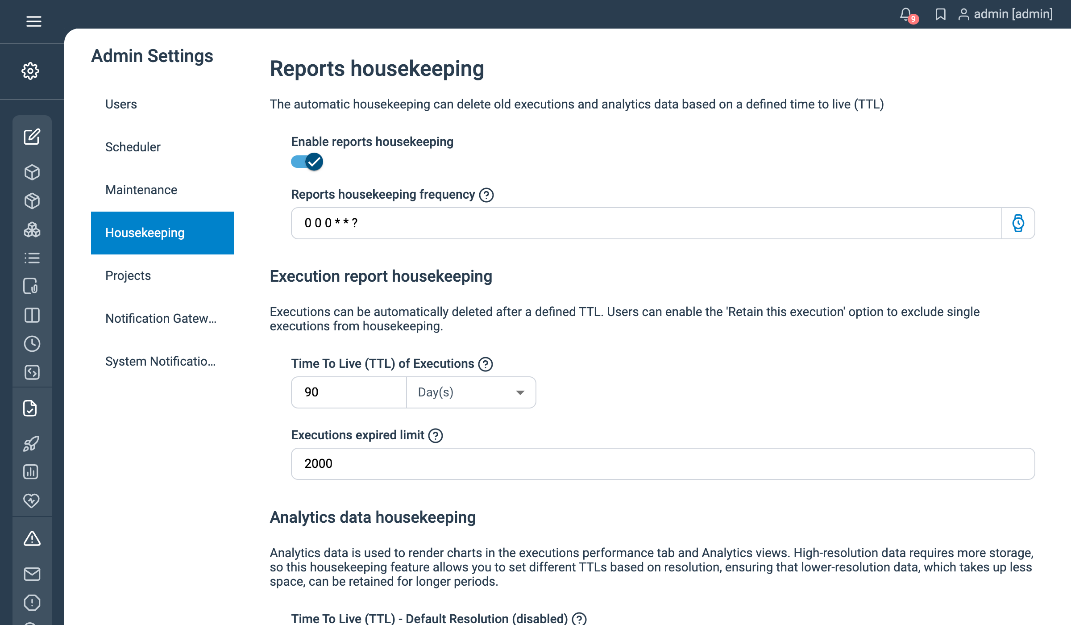This screenshot has height=625, width=1071.
Task: Select the Projects section in Admin Settings
Action: pyautogui.click(x=128, y=275)
